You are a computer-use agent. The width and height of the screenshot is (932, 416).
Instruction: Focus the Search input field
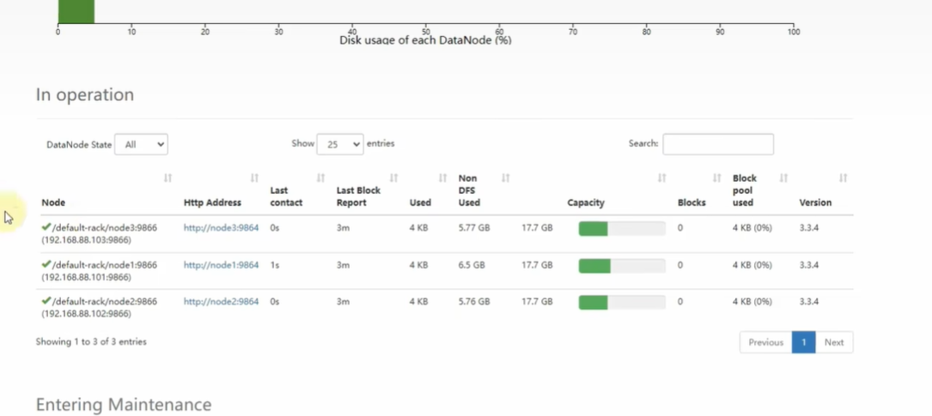click(x=718, y=144)
